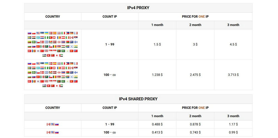The height and width of the screenshot is (138, 278).
Task: Click 'COUNT IP' header in the Shared Proxy table
Action: coord(110,108)
